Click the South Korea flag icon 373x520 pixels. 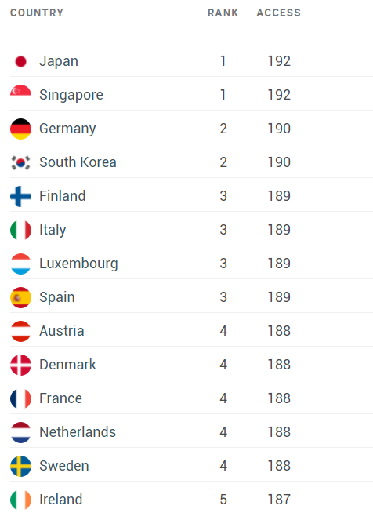[x=20, y=162]
